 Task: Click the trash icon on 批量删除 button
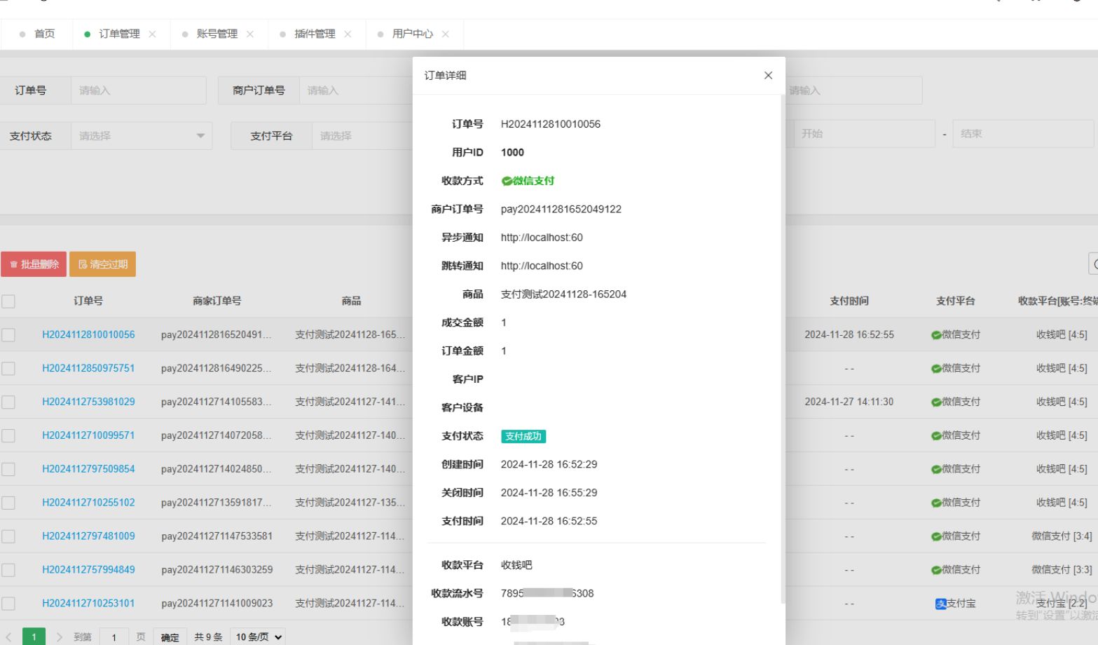tap(14, 264)
